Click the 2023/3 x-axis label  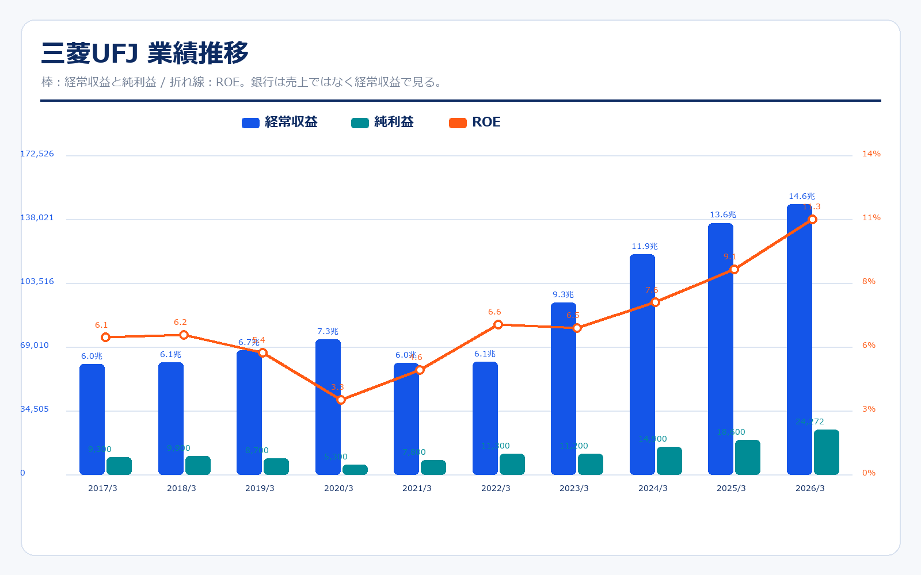click(574, 489)
